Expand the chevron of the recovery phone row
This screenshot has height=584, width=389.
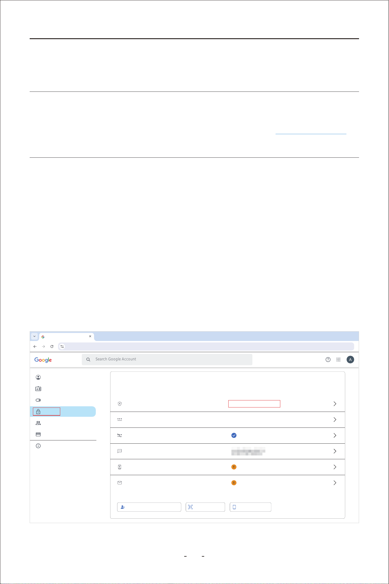click(335, 467)
